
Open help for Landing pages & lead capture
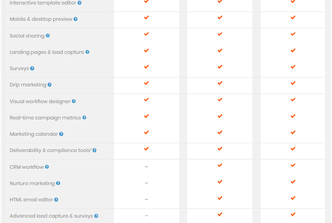point(87,52)
